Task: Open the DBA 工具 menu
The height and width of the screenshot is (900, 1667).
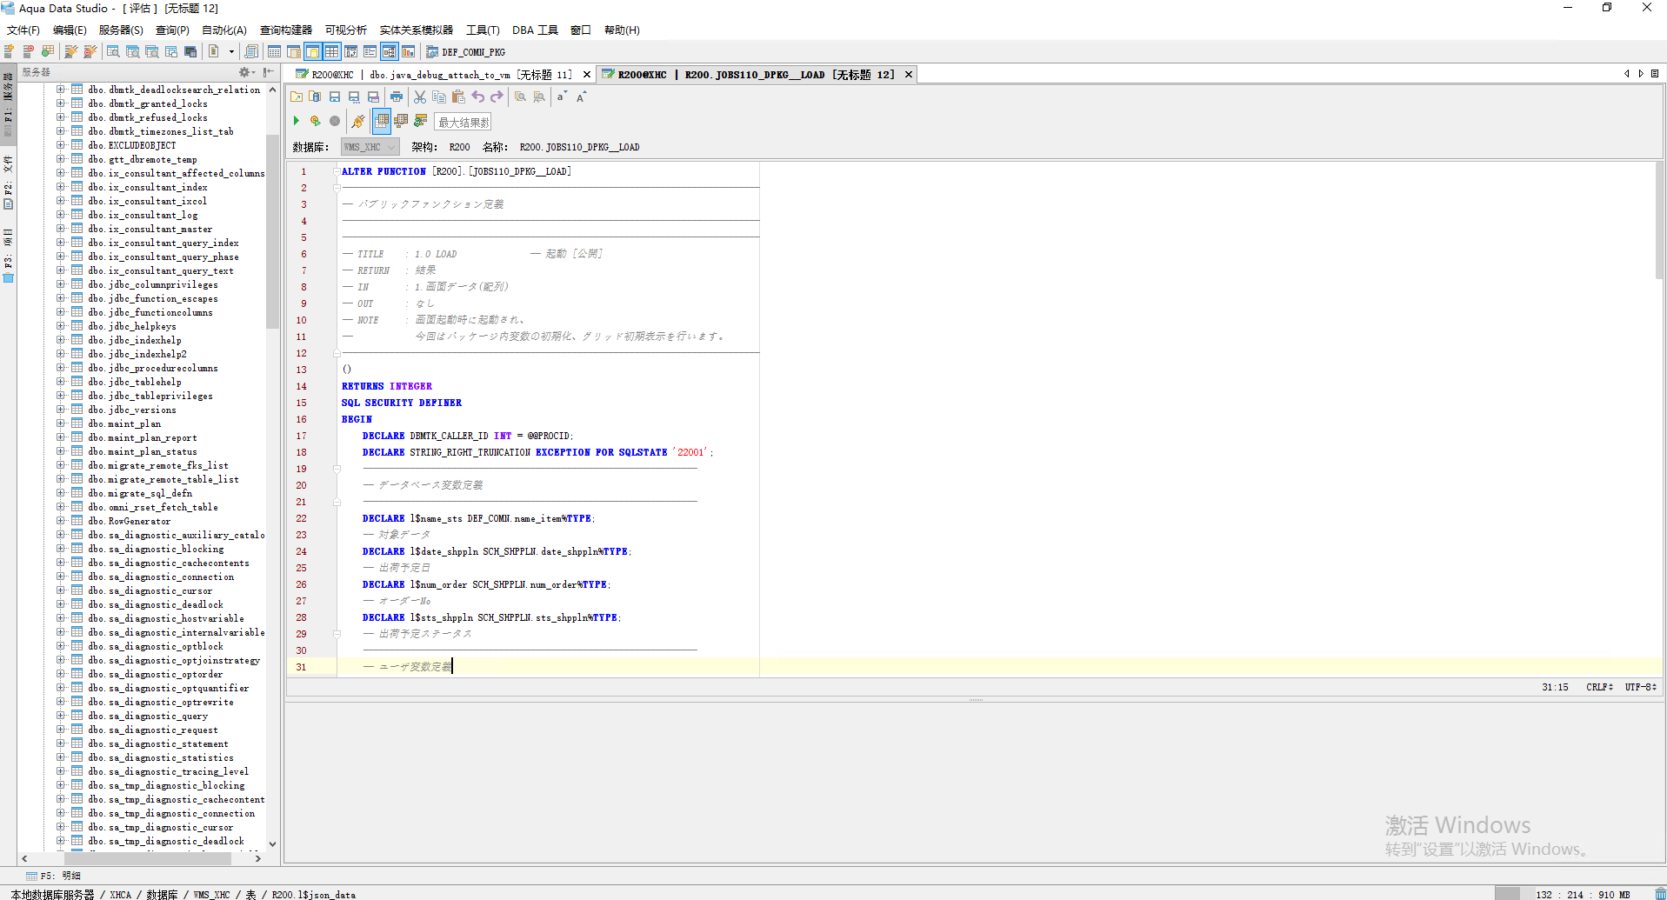Action: pos(535,30)
